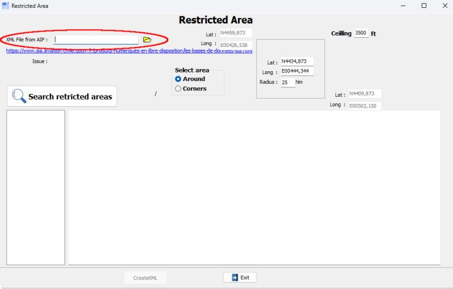The width and height of the screenshot is (453, 289).
Task: Click the "XML File from AIP :" label
Action: [x=27, y=40]
